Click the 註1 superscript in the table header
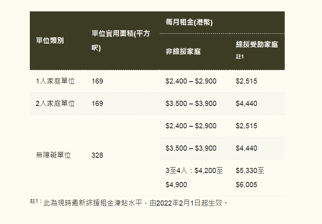322x224 pixels. pos(240,57)
